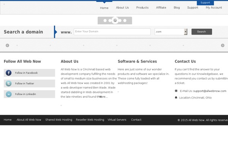Open Shared Web Hosting footer link

coord(59,120)
